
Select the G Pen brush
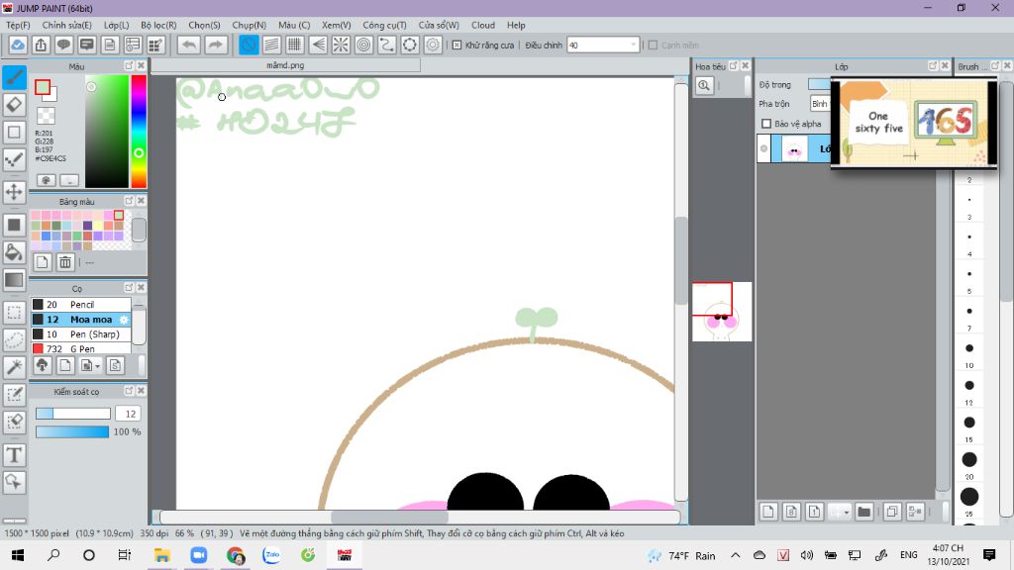pyautogui.click(x=81, y=348)
